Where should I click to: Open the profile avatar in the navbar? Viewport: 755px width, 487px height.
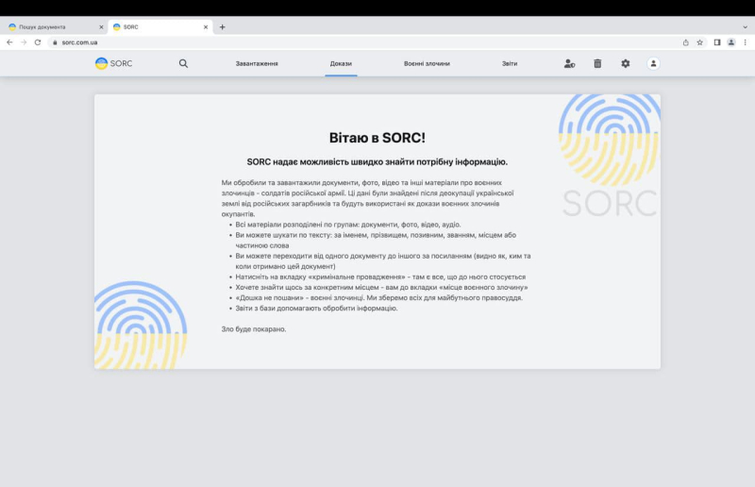click(653, 63)
